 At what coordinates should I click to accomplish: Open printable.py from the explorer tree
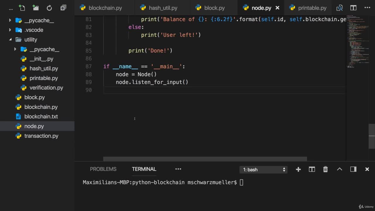44,78
